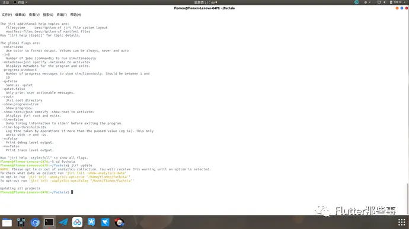This screenshot has height=229, width=409.
Task: Open the 编辑(E) menu
Action: tap(20, 15)
